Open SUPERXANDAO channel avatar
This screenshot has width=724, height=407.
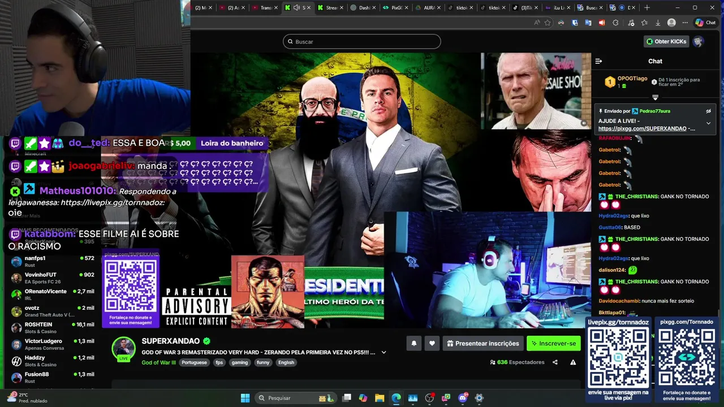coord(123,349)
